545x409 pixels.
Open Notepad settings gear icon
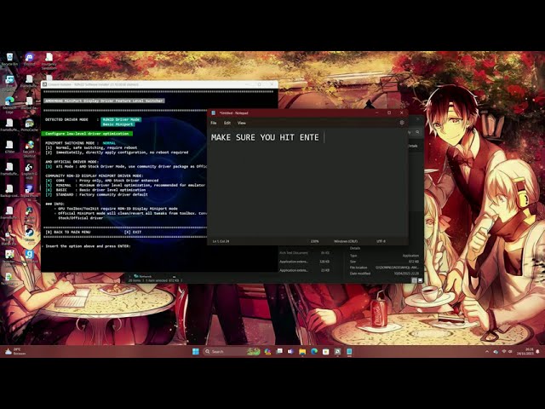pyautogui.click(x=402, y=123)
